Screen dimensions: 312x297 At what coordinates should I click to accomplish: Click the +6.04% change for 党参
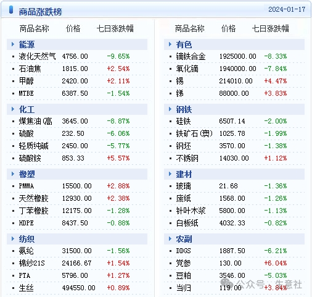tap(276, 263)
